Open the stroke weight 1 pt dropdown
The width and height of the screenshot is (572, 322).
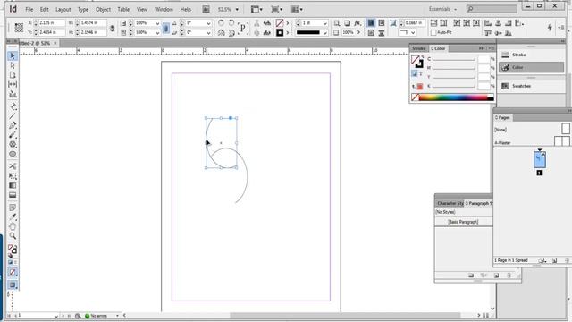pos(324,23)
